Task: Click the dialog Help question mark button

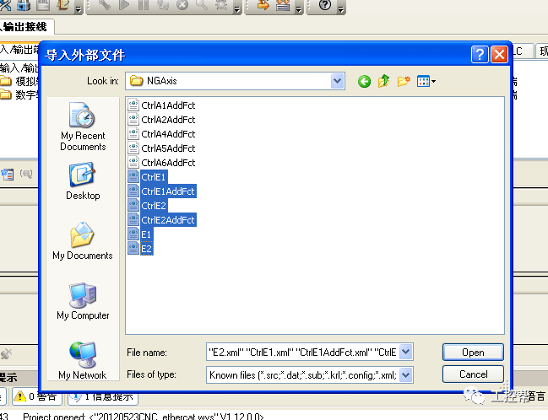Action: [x=480, y=55]
